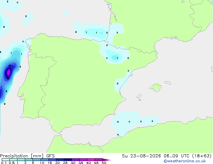213x164 pixels.
Task: Click the legend label '35'
Action: (x=81, y=163)
